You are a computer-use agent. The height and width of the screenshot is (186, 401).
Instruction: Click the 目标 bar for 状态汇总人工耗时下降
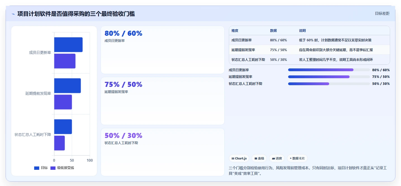tap(63, 127)
